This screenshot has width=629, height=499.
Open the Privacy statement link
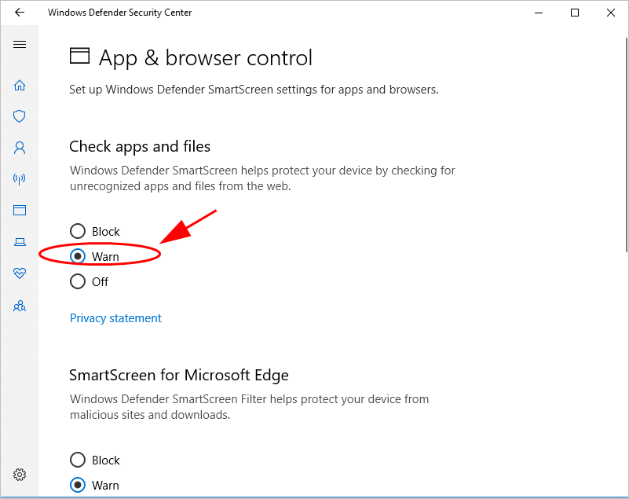pyautogui.click(x=115, y=318)
